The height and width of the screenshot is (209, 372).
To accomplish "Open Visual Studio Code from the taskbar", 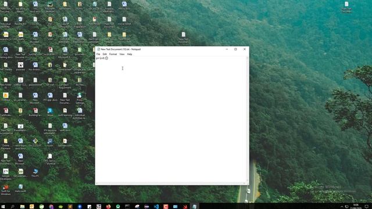I will click(156, 207).
